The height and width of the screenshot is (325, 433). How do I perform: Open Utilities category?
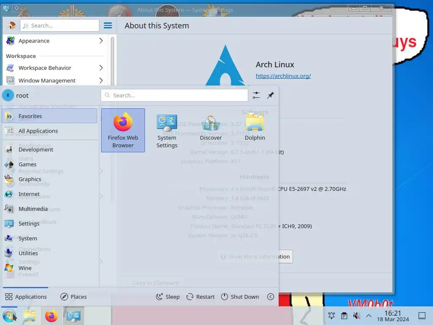click(49, 253)
